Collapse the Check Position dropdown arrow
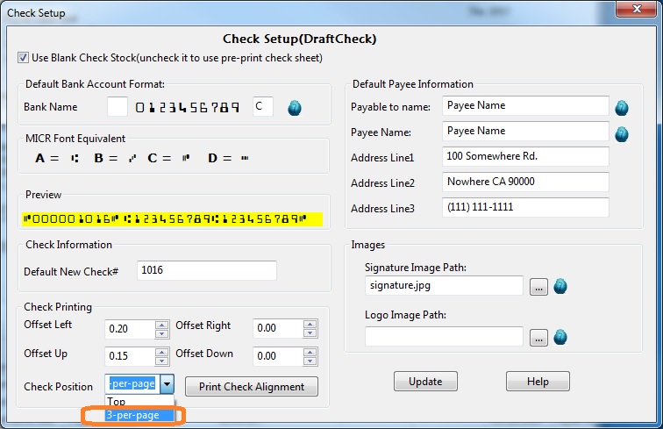This screenshot has height=429, width=663. point(168,385)
